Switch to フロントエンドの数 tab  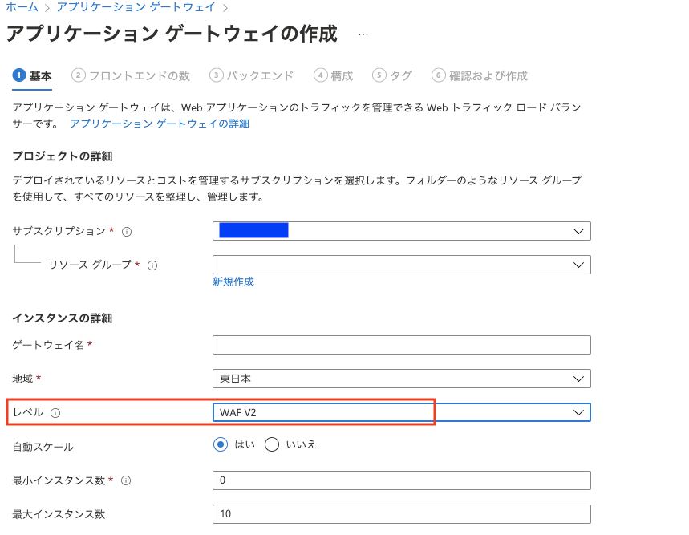coord(131,75)
